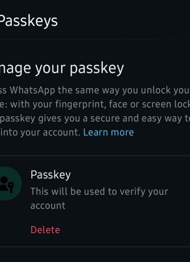Select the Passkey list item row
The image size is (190, 262).
tap(95, 201)
